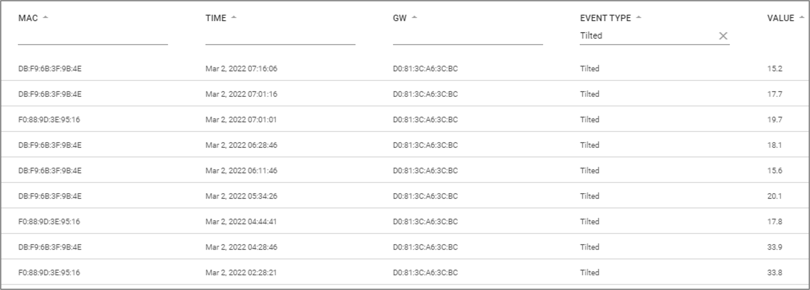Viewport: 810px width, 290px height.
Task: Select the row with value 19.7
Action: point(405,119)
